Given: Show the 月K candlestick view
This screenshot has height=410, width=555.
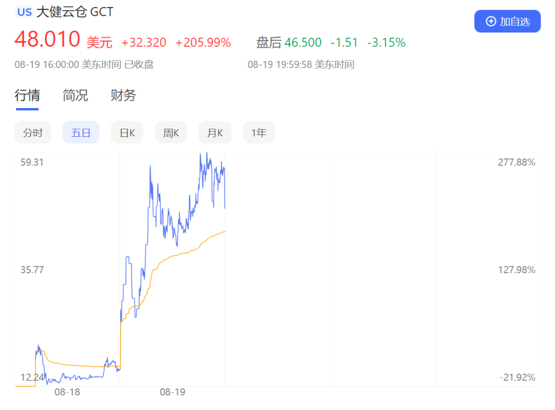Looking at the screenshot, I should 215,133.
